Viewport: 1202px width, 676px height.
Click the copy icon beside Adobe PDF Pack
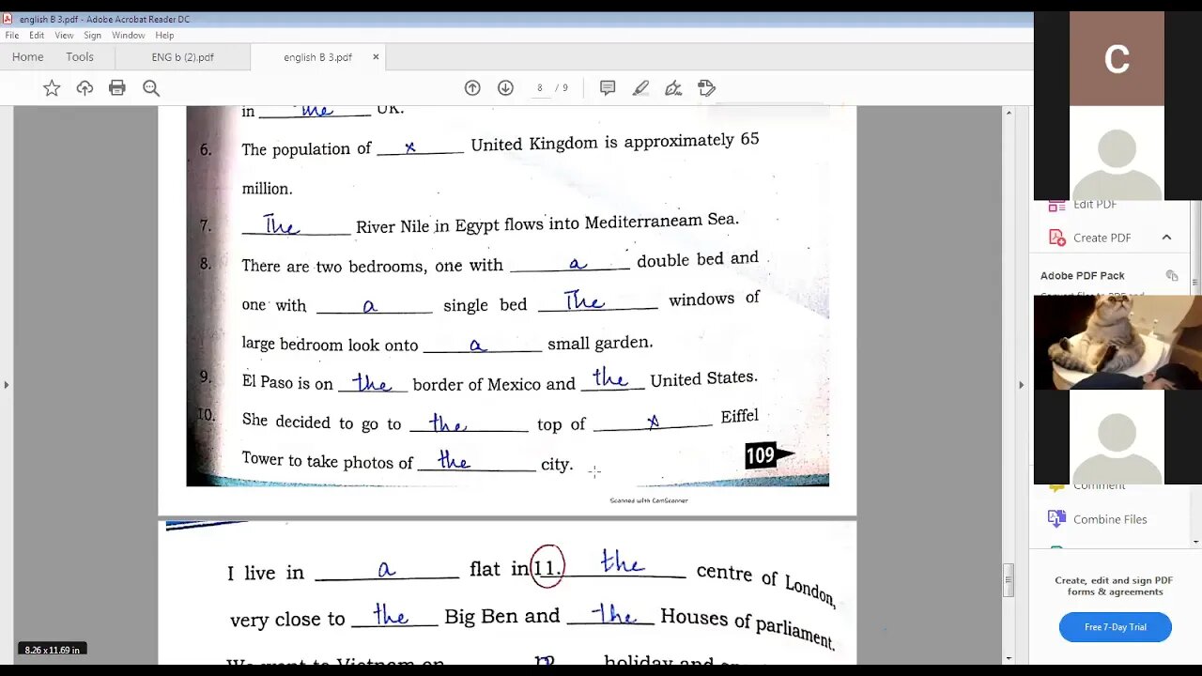click(1172, 275)
